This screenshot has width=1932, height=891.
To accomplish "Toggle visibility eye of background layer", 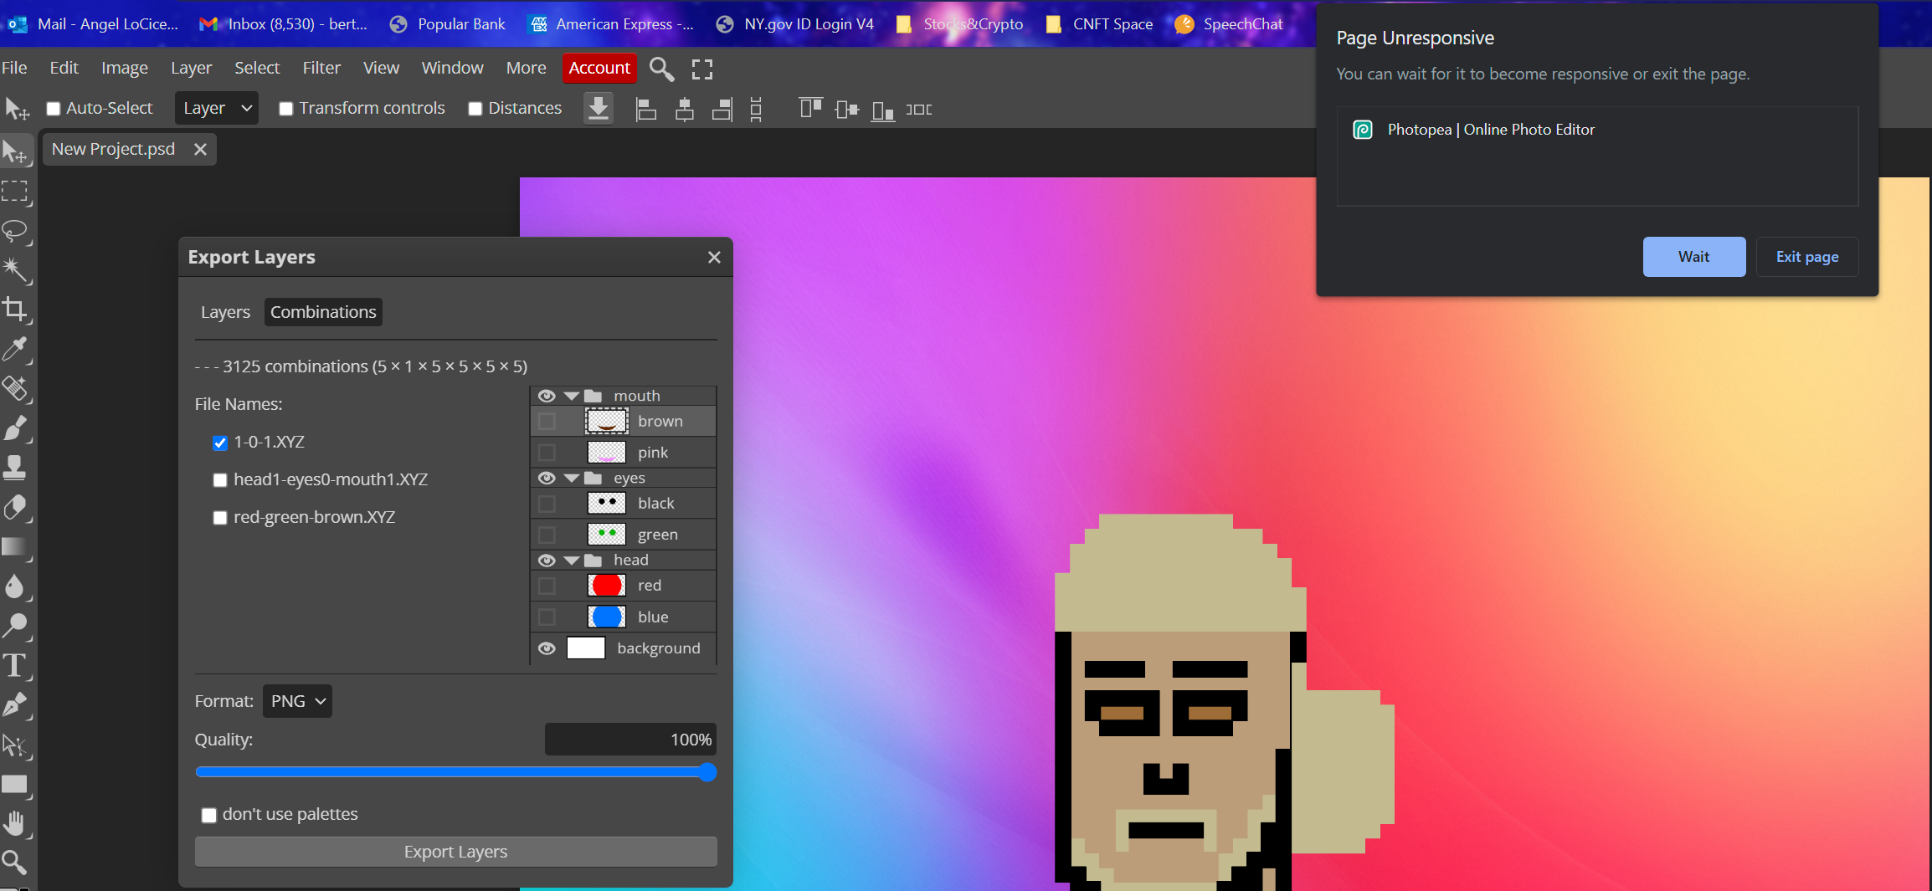I will (x=547, y=648).
